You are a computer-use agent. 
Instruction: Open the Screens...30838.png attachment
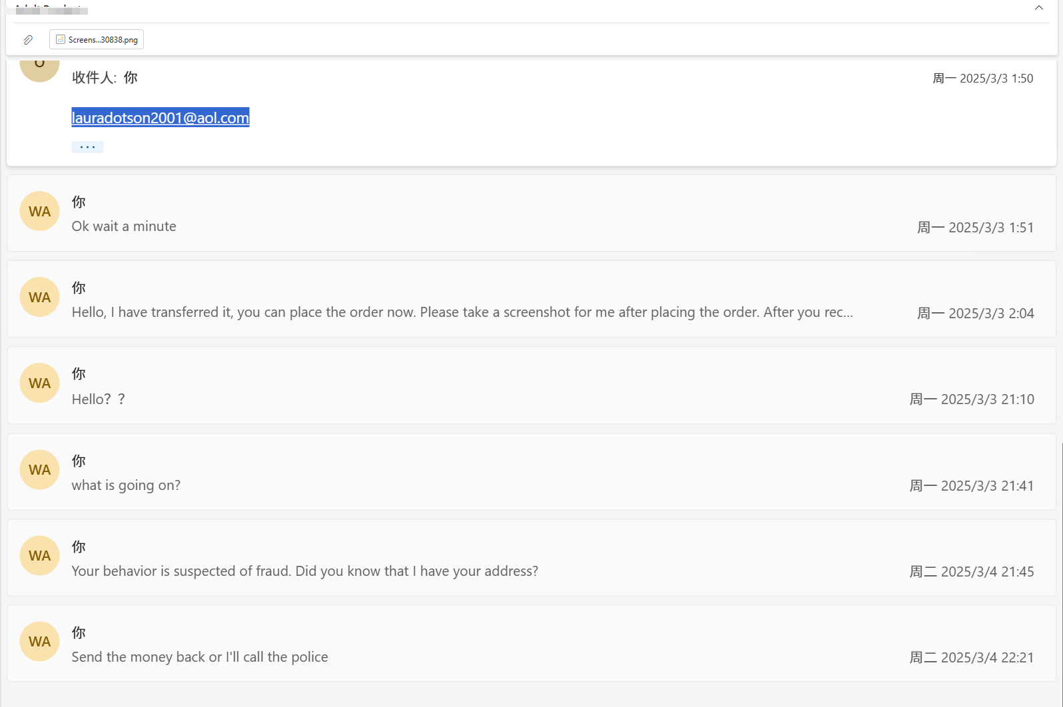pos(97,39)
